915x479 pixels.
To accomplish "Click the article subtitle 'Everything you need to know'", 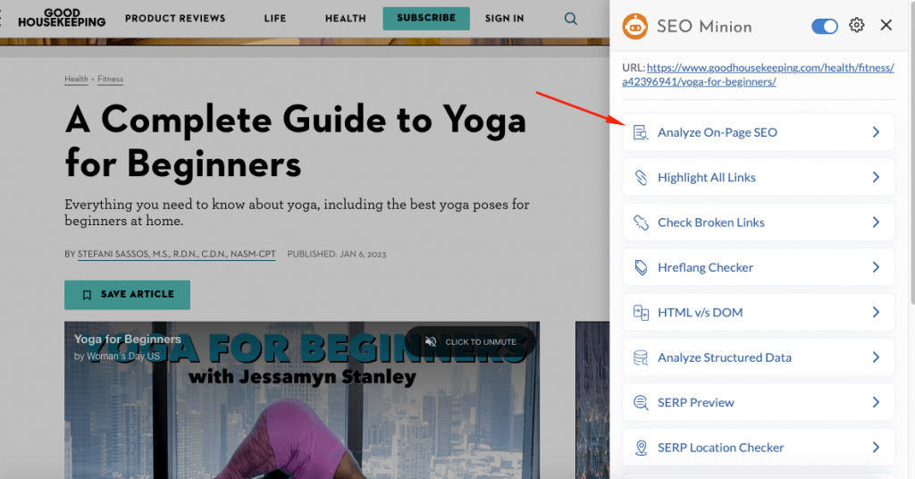I will pos(297,213).
